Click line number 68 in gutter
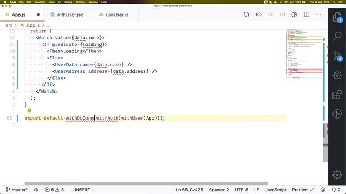This screenshot has height=194, width=346. (x=9, y=118)
